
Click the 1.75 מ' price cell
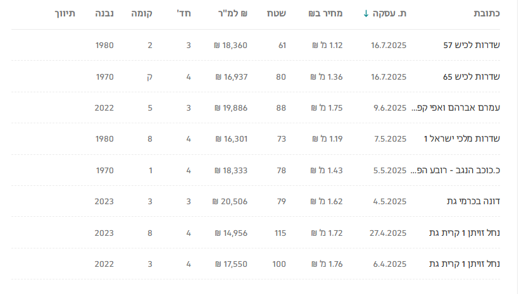327,108
